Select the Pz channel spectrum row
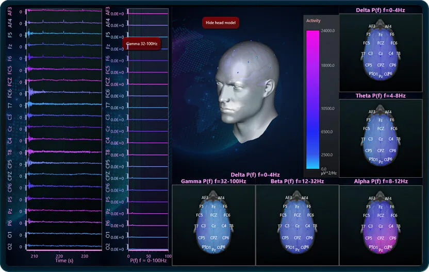This screenshot has height=272, width=429. [x=148, y=213]
